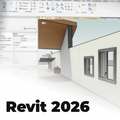120x120 pixels.
Task: Click the Create Assembly icon with orange dot
Action: coord(94,5)
